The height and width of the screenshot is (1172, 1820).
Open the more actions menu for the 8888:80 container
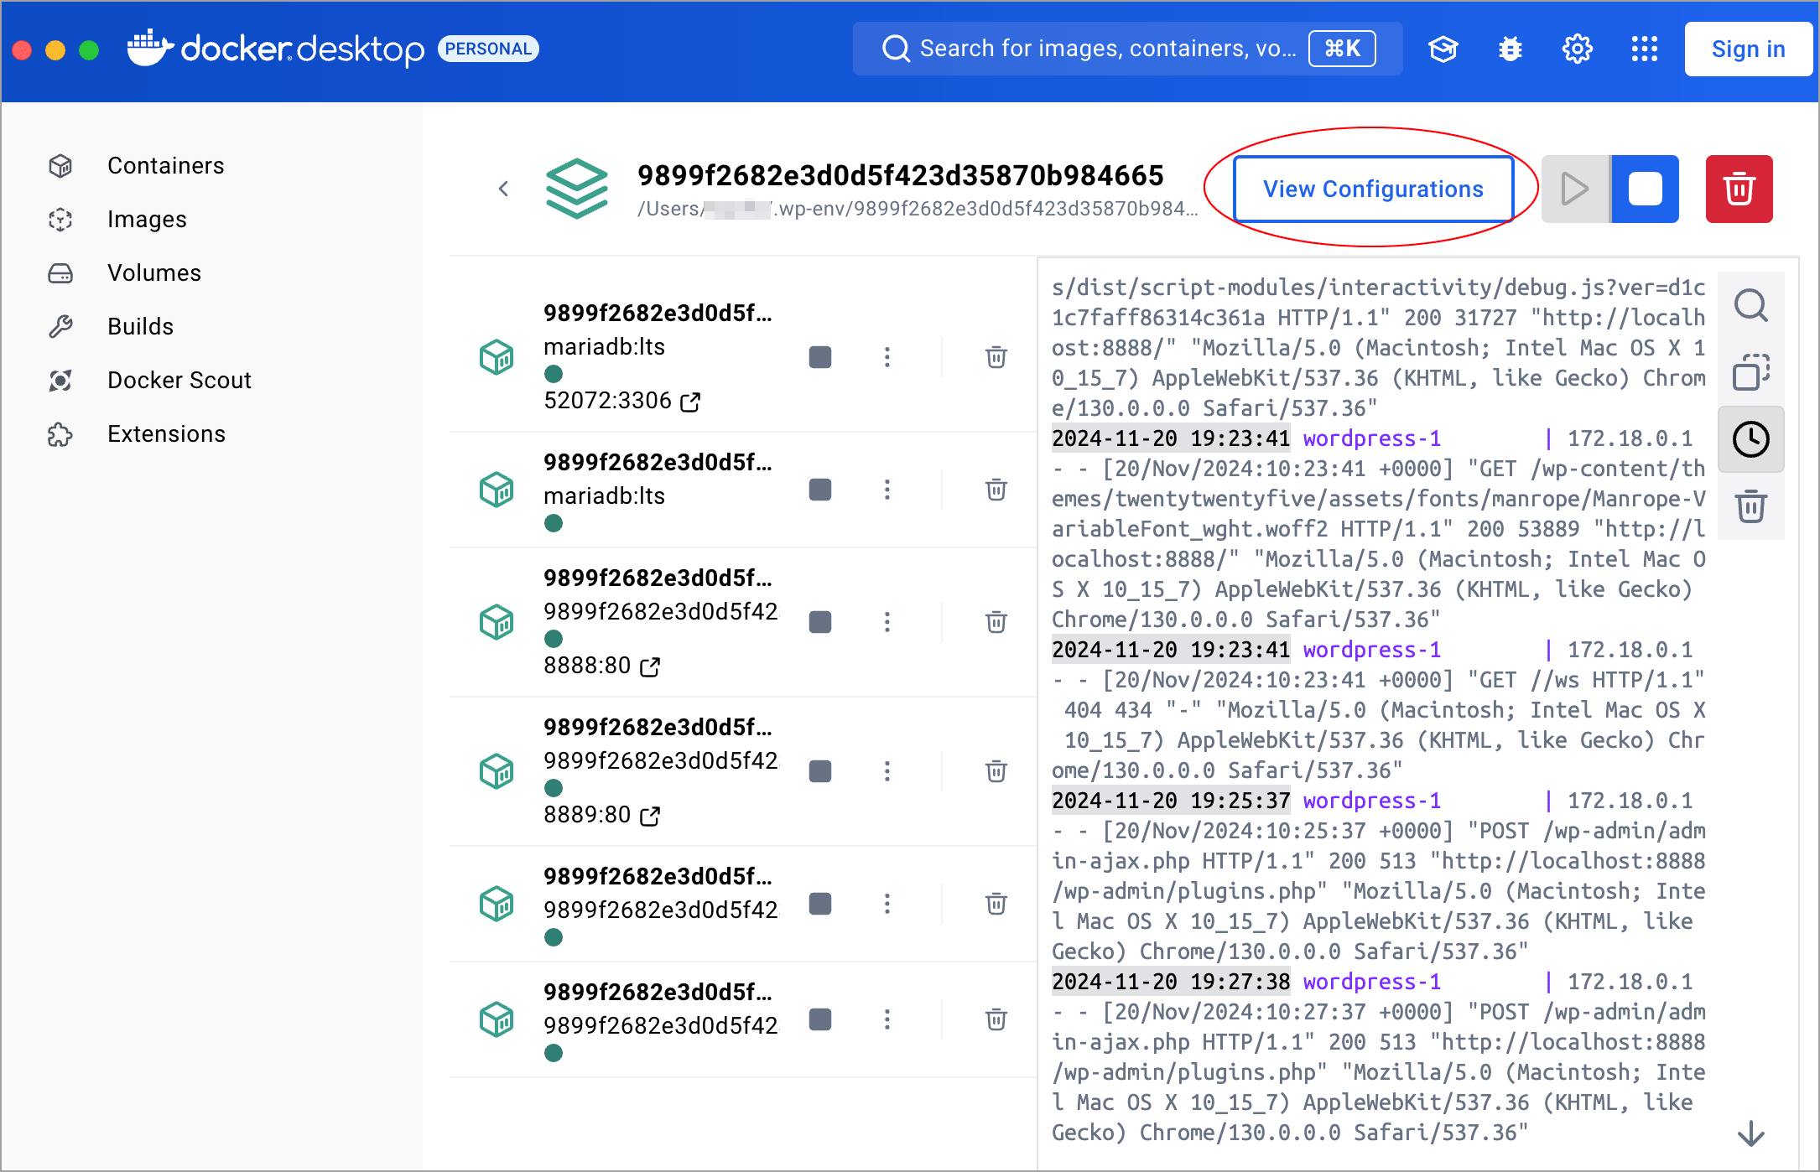point(887,622)
